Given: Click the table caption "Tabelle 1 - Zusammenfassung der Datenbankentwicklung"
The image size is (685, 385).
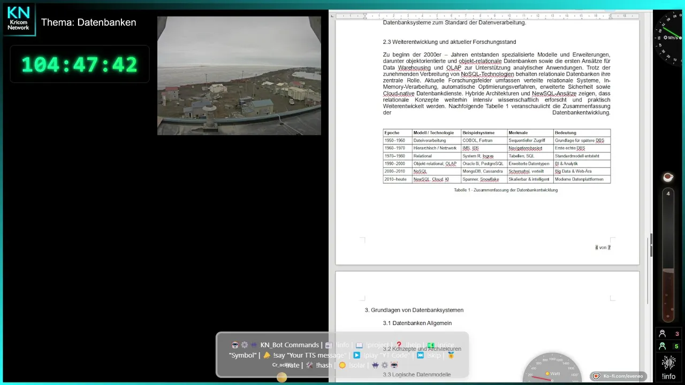Looking at the screenshot, I should 506,190.
